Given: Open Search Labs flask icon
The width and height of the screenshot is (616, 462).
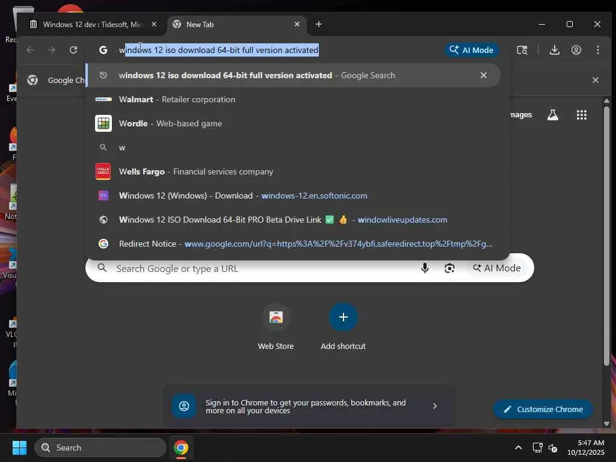Looking at the screenshot, I should coord(552,115).
